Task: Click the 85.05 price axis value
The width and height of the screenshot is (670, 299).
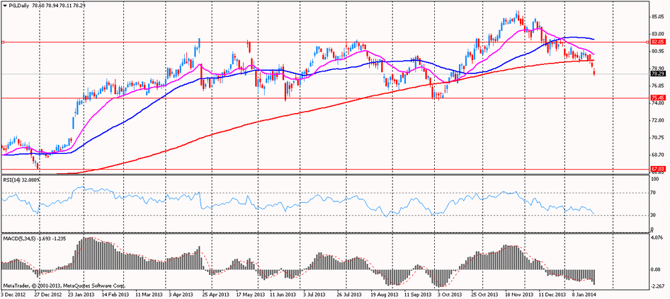Action: pyautogui.click(x=657, y=17)
